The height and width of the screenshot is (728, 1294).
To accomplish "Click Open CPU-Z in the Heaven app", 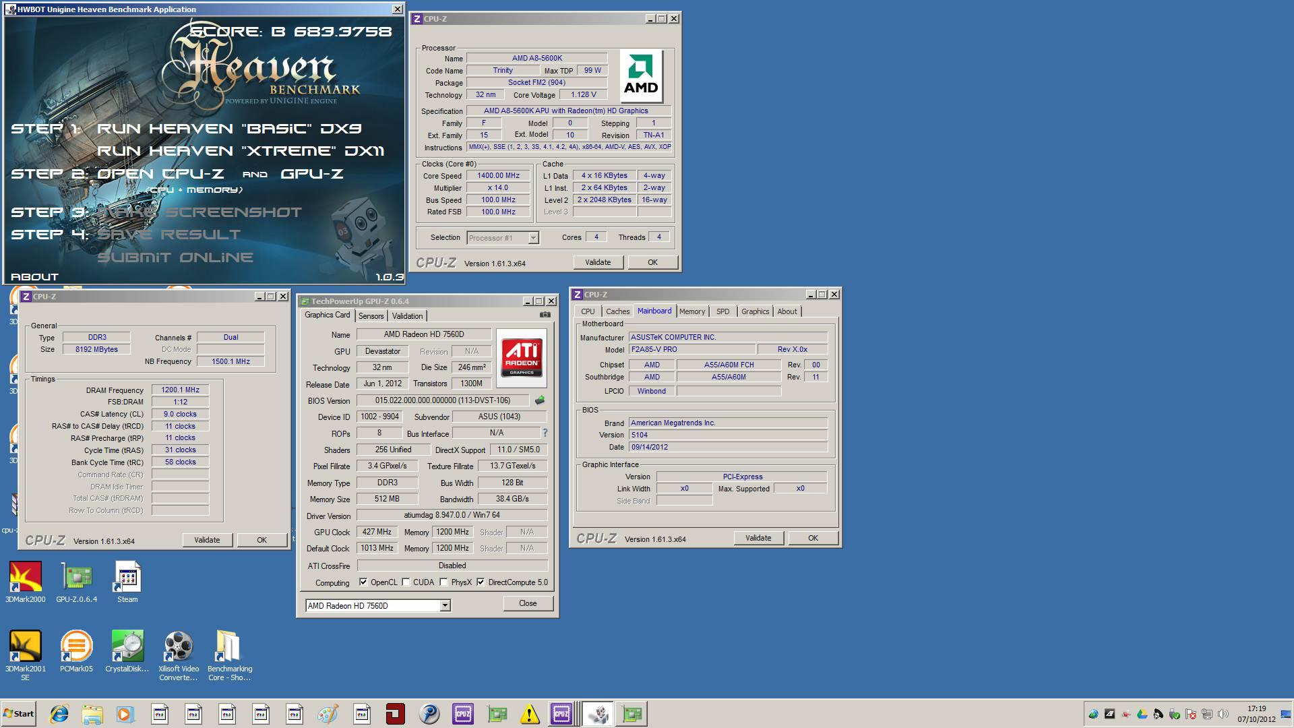I will click(160, 174).
